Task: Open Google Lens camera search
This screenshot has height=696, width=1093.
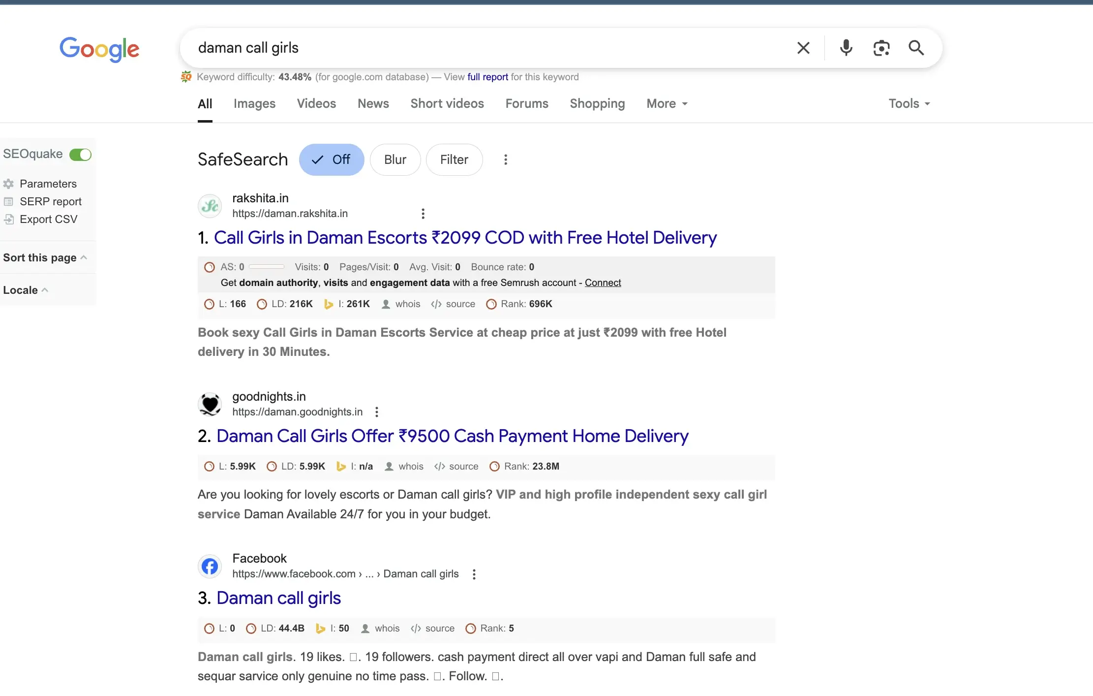Action: (881, 47)
